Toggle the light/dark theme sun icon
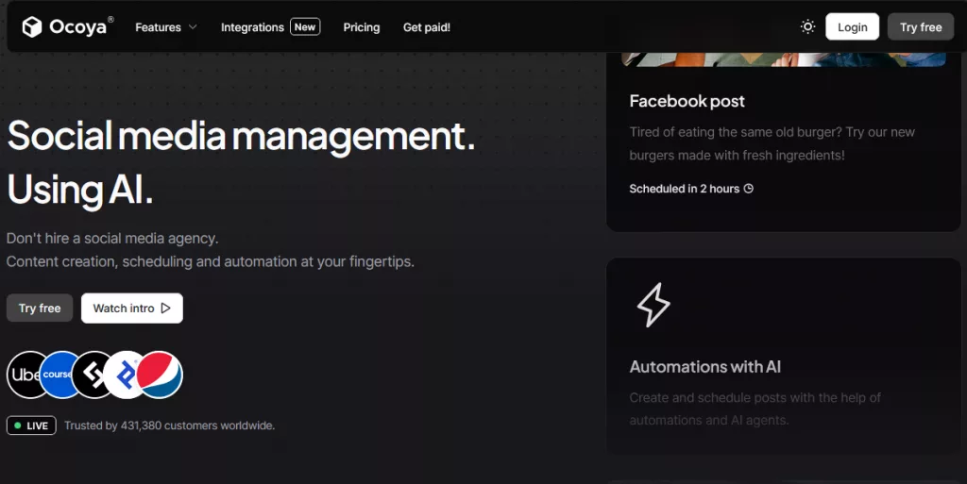Screen dimensions: 967x484 tap(807, 26)
